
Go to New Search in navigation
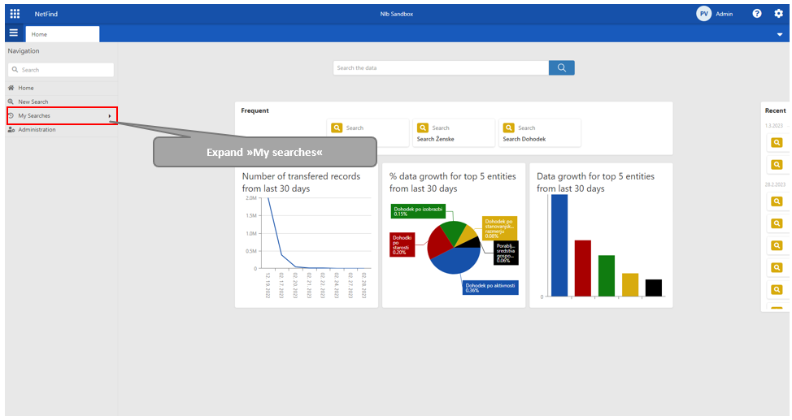point(33,102)
